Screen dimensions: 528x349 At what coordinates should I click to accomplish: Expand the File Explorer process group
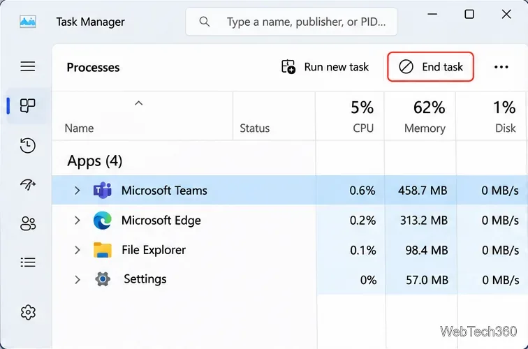tap(77, 250)
